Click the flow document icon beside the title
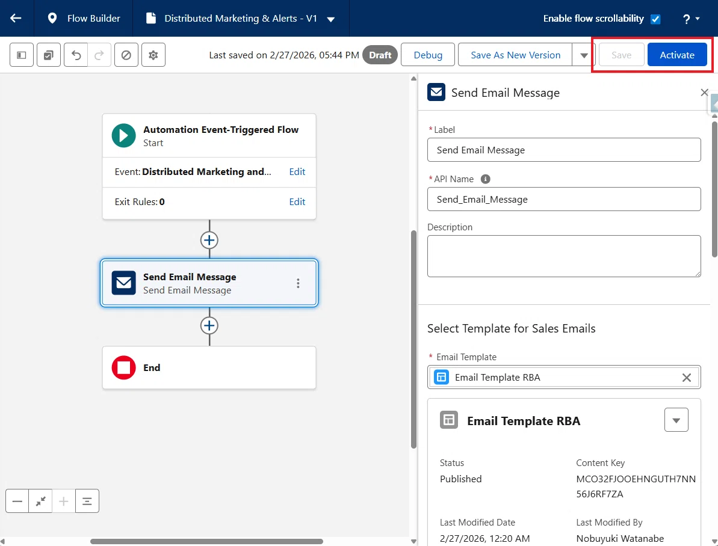This screenshot has height=546, width=718. (x=150, y=18)
